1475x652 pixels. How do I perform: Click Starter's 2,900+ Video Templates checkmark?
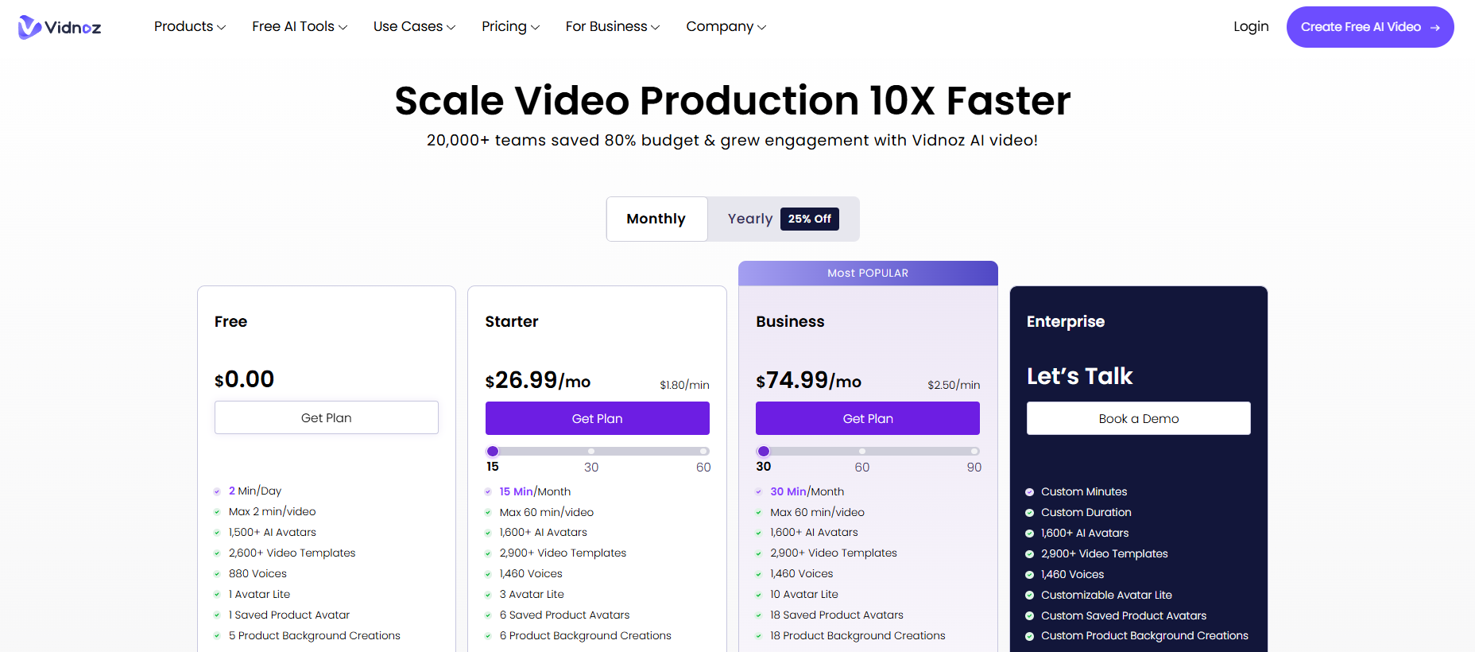coord(488,553)
